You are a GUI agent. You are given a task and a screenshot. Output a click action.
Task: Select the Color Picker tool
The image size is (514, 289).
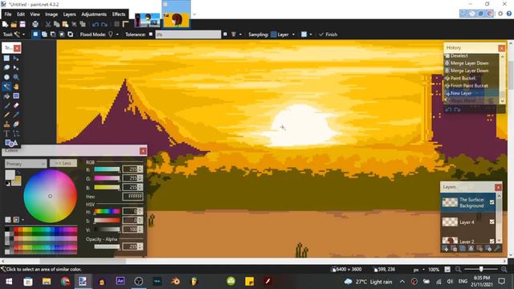(16, 115)
